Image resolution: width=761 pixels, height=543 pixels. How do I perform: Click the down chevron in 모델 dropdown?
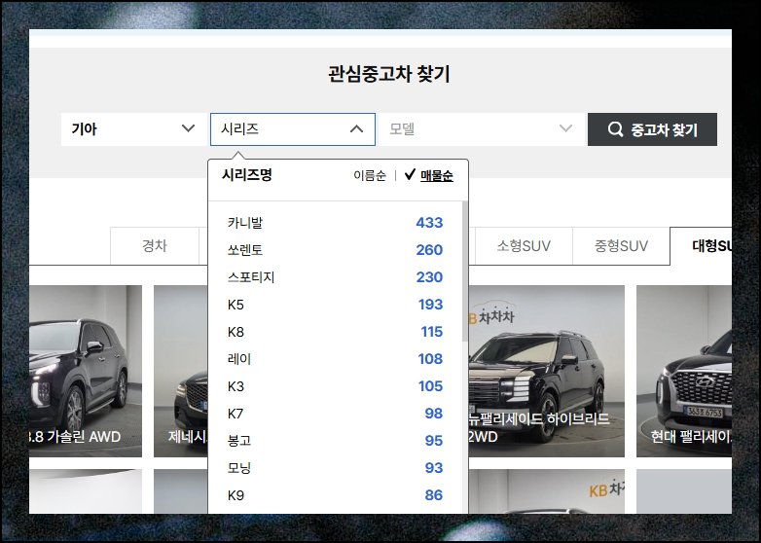point(565,128)
